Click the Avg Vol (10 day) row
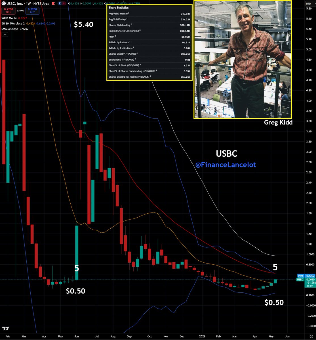 click(x=149, y=19)
